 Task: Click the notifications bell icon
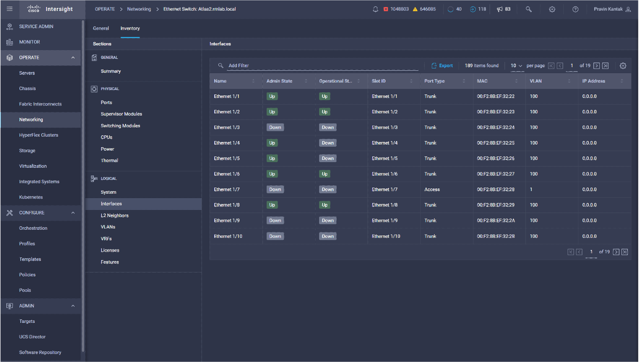point(375,9)
